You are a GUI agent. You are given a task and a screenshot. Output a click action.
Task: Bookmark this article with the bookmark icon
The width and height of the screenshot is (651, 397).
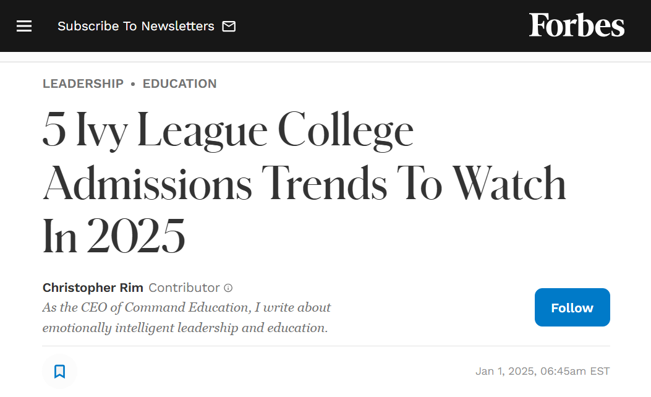click(x=60, y=371)
